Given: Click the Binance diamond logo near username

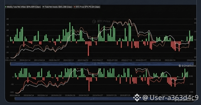Looking at the screenshot, I should 137,98.
